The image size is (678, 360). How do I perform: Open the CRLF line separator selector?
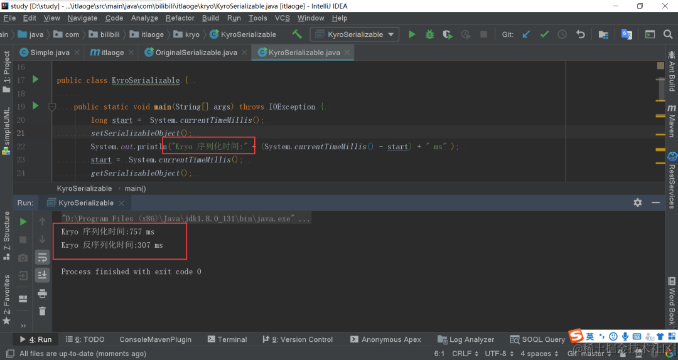[x=465, y=354]
